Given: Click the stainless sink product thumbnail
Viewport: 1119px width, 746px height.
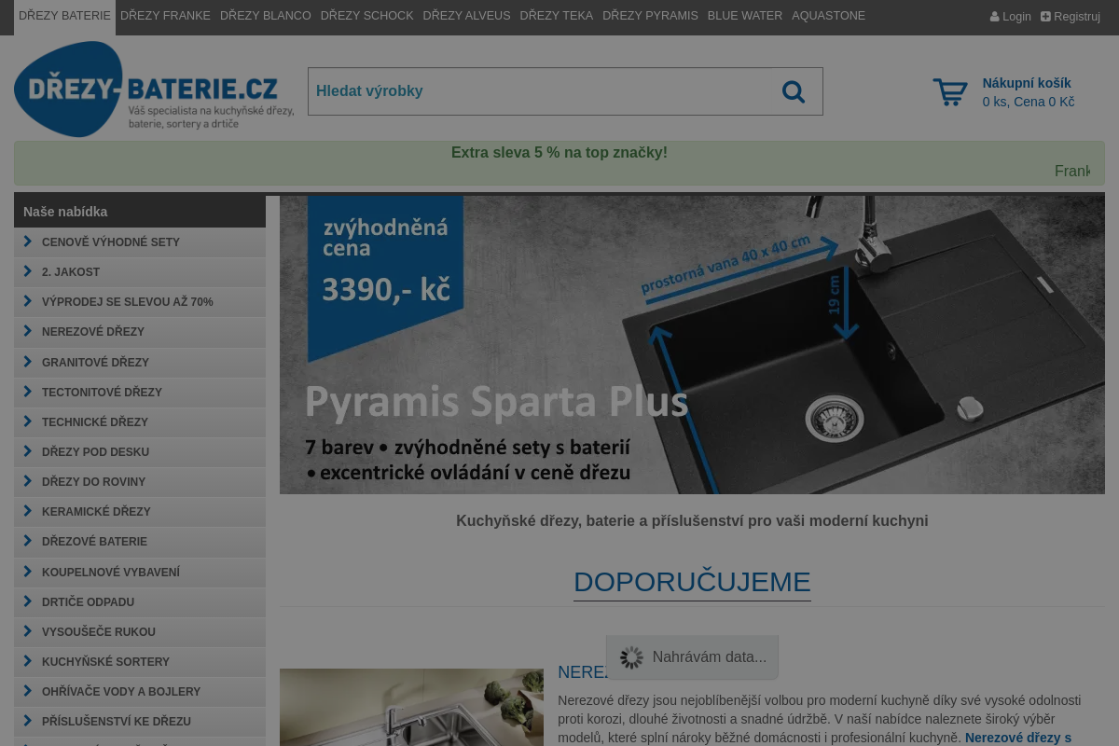Looking at the screenshot, I should point(411,707).
